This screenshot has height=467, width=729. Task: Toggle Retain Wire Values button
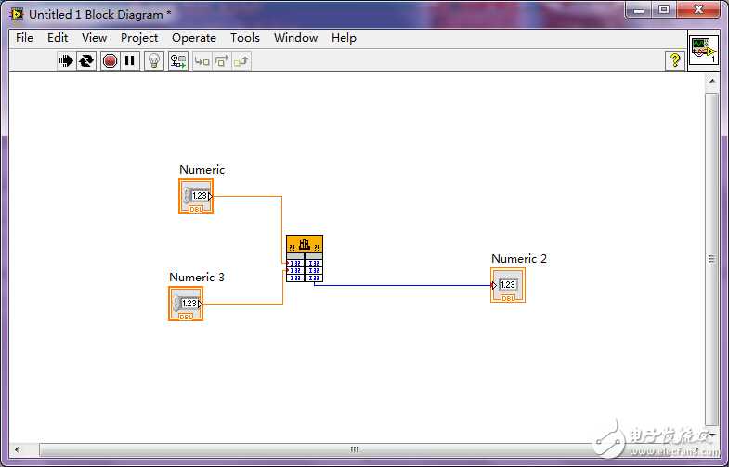tap(178, 61)
